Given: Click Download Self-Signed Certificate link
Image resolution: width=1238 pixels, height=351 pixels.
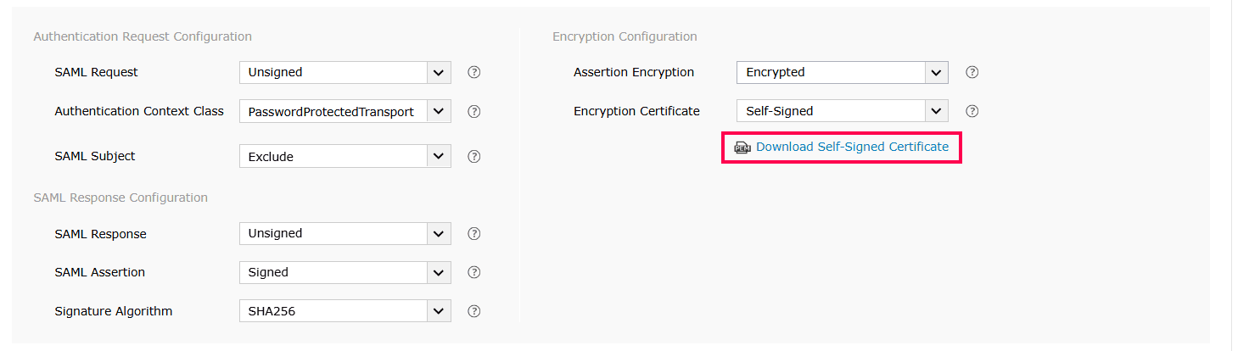Looking at the screenshot, I should click(x=852, y=147).
